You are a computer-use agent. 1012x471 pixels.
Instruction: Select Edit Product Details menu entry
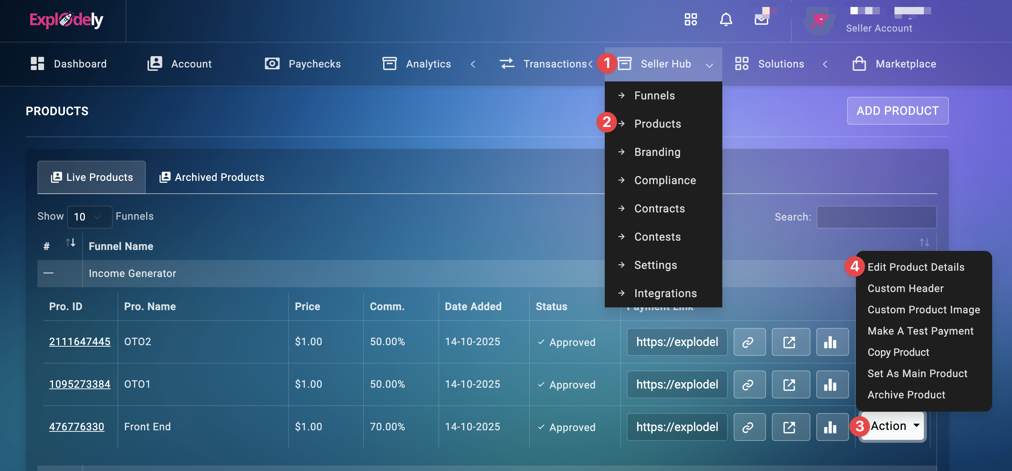[x=915, y=267]
